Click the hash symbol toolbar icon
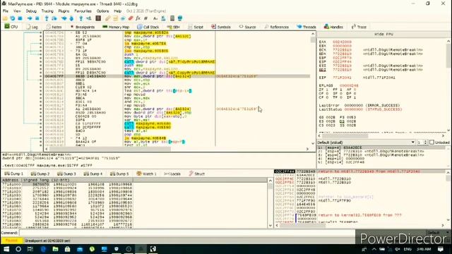 (145, 18)
